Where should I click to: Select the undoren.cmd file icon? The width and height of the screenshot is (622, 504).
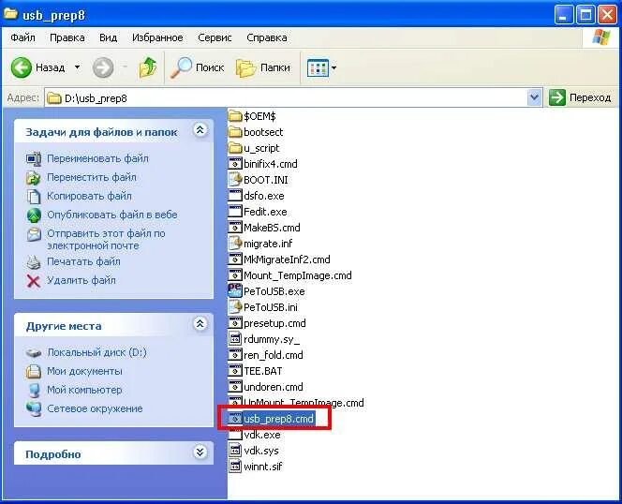coord(235,387)
